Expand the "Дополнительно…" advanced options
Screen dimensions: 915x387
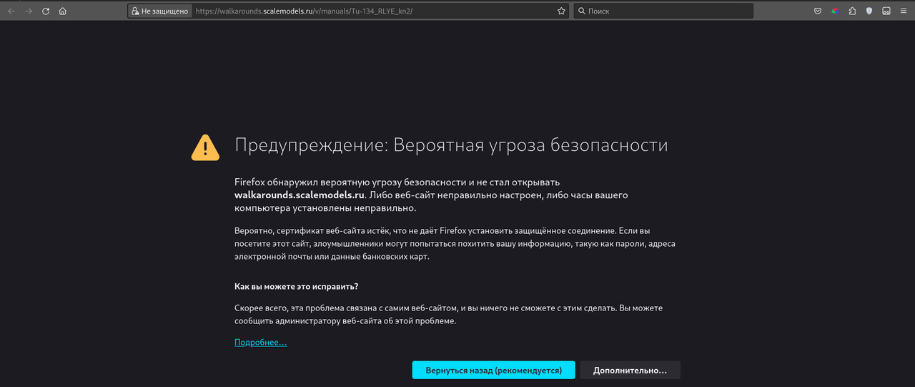(x=630, y=370)
